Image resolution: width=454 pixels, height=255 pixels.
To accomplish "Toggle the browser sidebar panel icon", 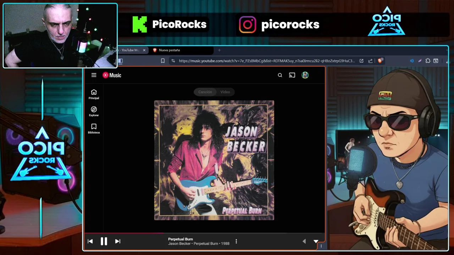I will (x=120, y=61).
